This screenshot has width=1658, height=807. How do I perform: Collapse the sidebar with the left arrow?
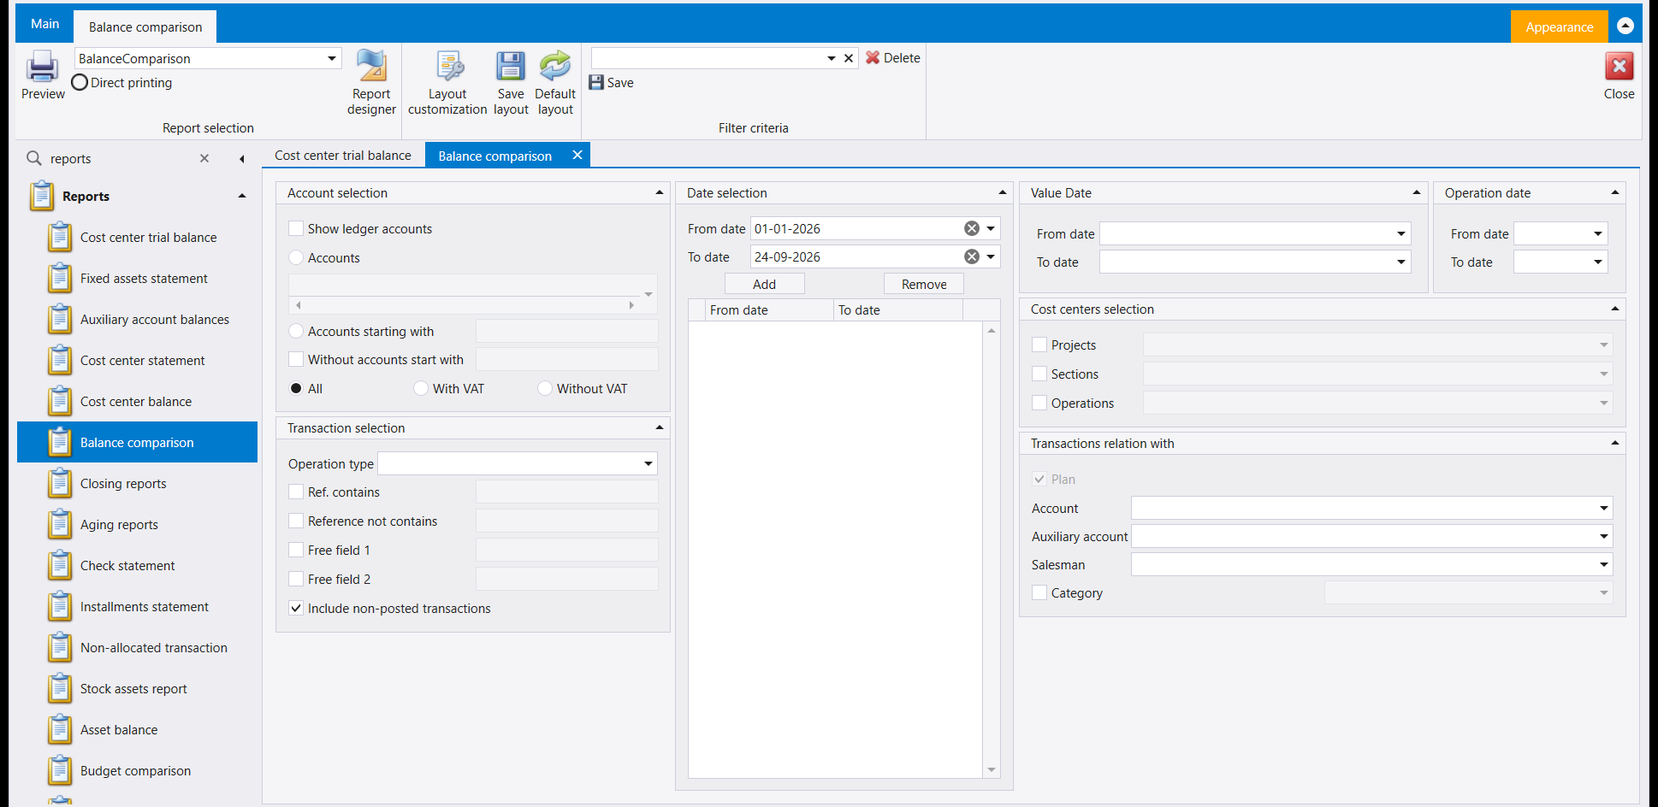(x=242, y=159)
